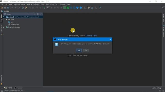Click the Redo toolbar icon
The image size is (165, 92).
(15, 8)
